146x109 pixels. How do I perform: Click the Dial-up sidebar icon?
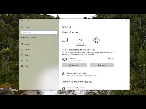[x=22, y=55]
